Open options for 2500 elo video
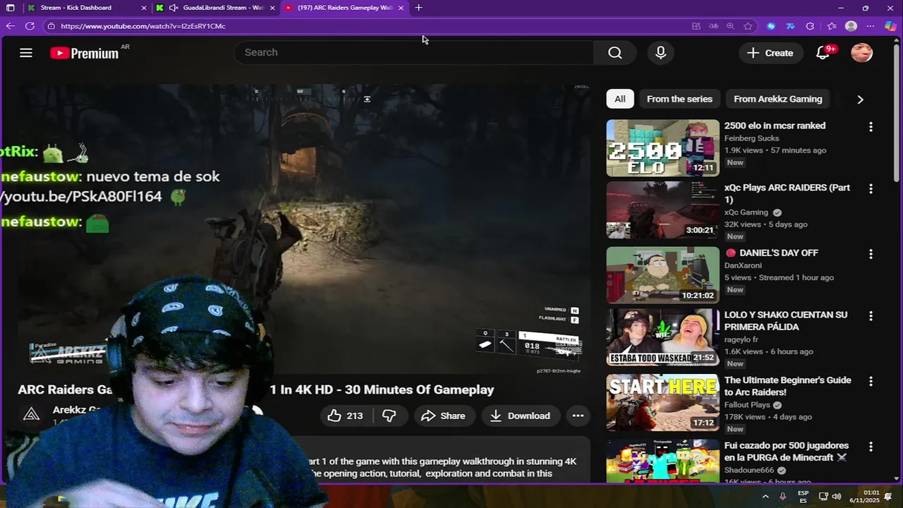 click(x=871, y=127)
